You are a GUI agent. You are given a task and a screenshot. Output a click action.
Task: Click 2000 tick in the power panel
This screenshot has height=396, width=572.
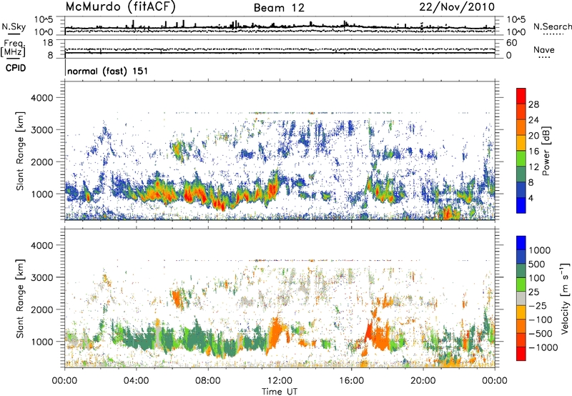point(41,162)
